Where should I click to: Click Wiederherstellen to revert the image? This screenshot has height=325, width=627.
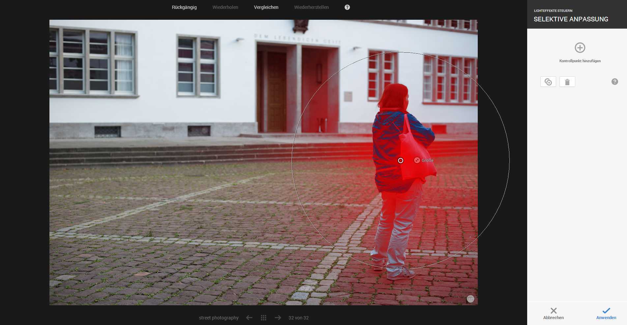311,7
